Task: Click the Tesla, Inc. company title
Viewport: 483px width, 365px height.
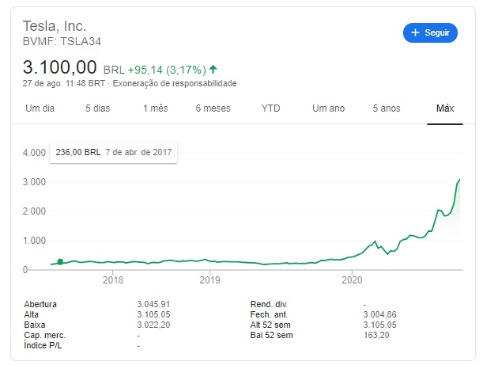Action: click(55, 26)
